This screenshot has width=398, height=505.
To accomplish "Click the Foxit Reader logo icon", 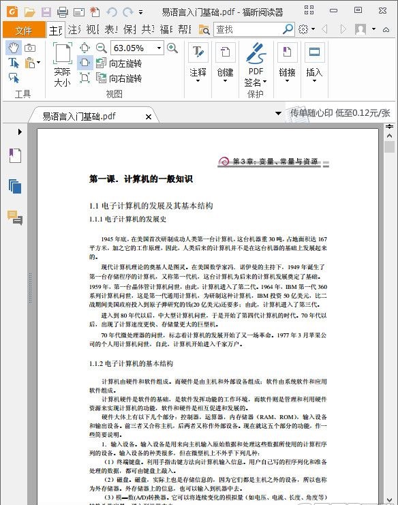I will [x=12, y=12].
